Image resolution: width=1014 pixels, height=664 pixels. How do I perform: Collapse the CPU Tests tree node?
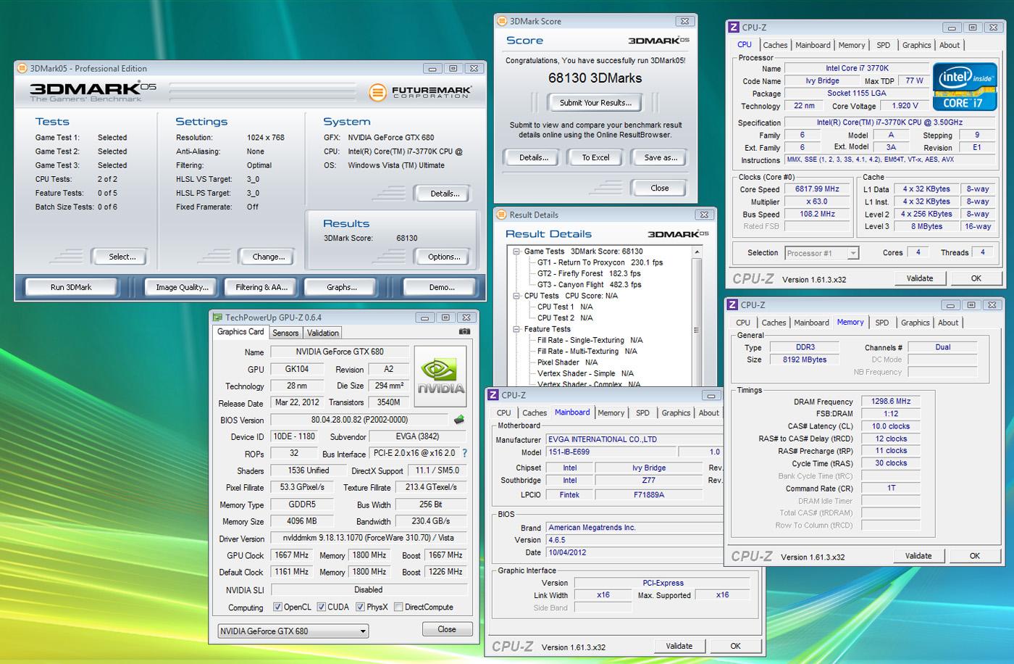coord(516,296)
